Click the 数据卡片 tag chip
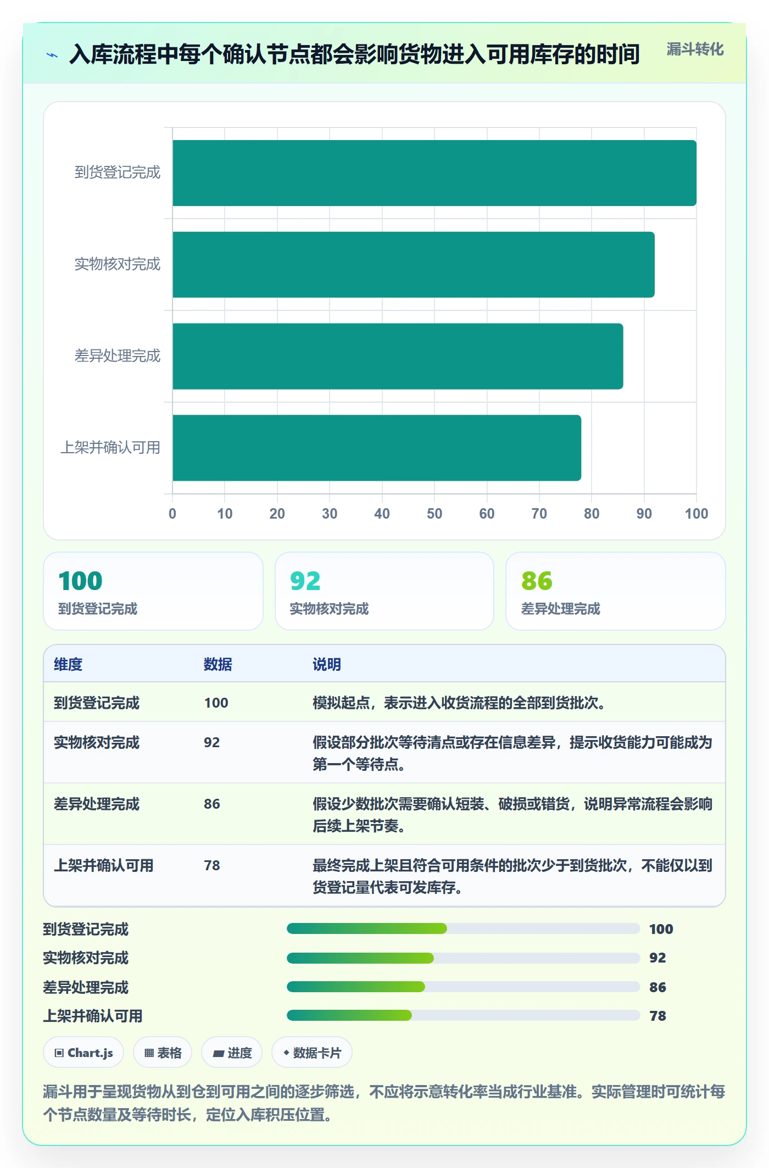This screenshot has width=769, height=1168. point(312,1053)
